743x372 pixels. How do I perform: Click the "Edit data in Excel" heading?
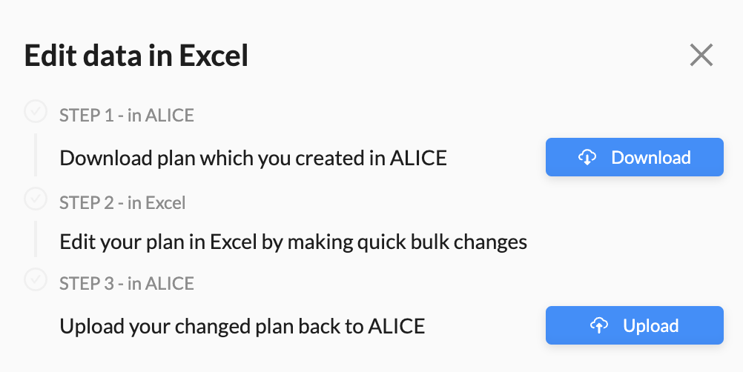coord(136,56)
